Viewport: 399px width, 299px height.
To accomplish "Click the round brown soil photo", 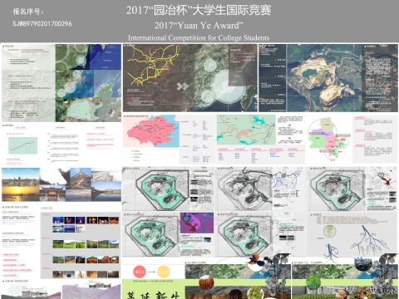I will click(207, 282).
